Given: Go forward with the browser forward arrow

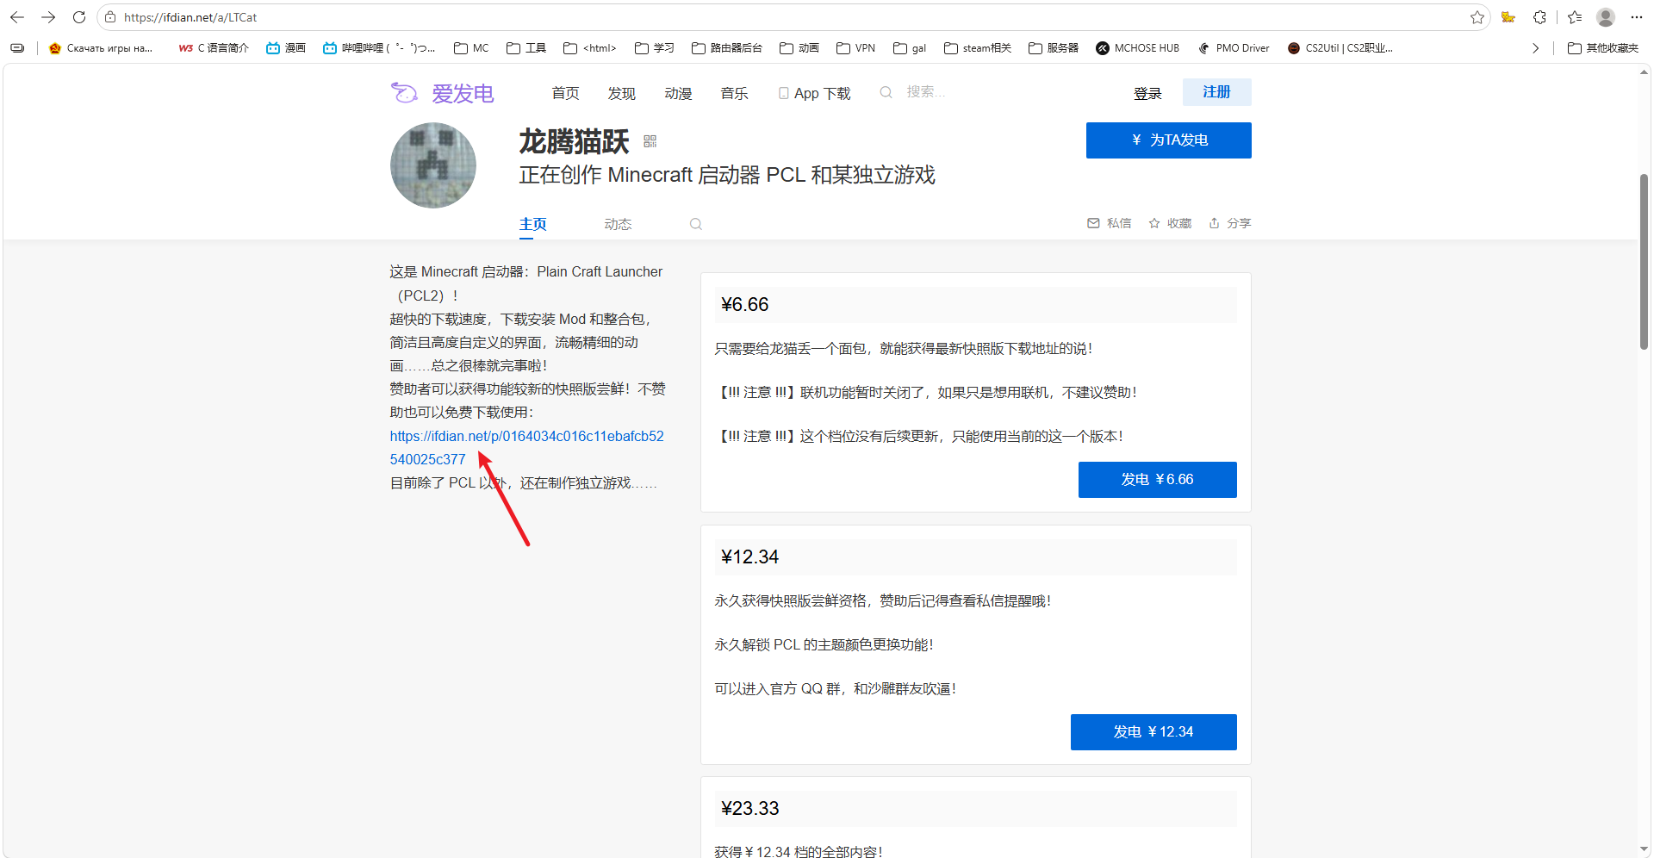Looking at the screenshot, I should (x=48, y=17).
